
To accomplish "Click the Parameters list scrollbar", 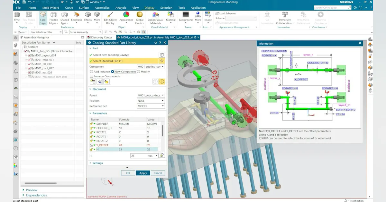I will click(163, 131).
